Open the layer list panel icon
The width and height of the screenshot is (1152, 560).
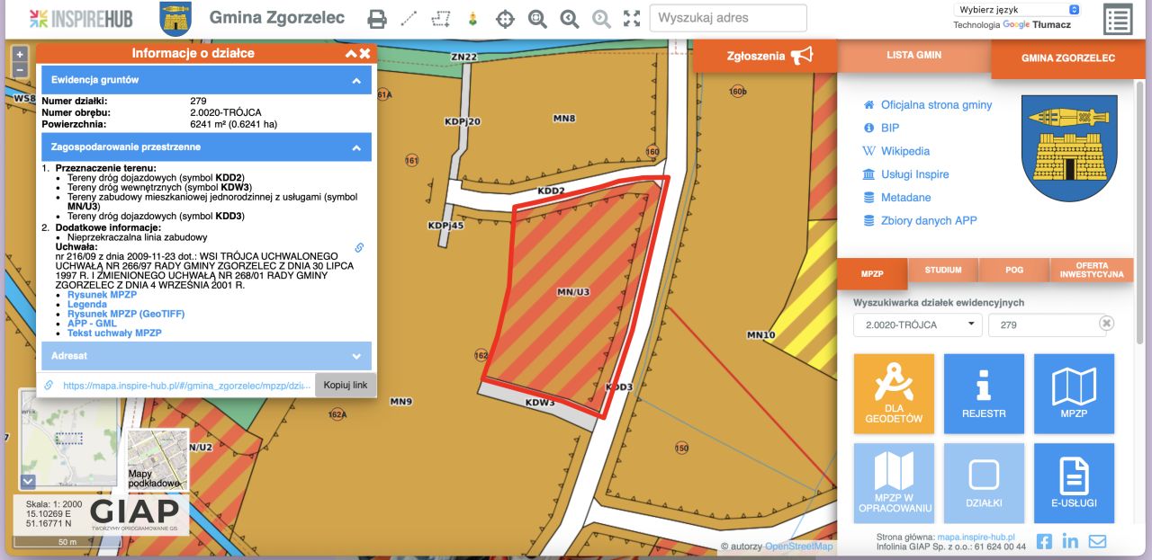(x=1118, y=20)
